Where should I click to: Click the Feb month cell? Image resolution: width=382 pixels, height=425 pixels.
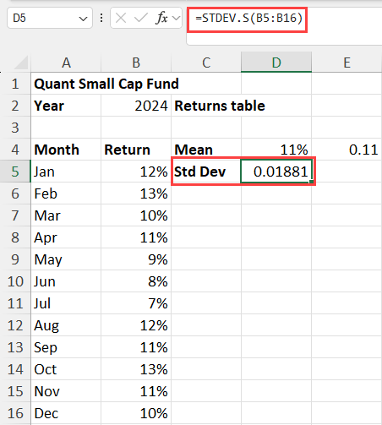point(66,193)
